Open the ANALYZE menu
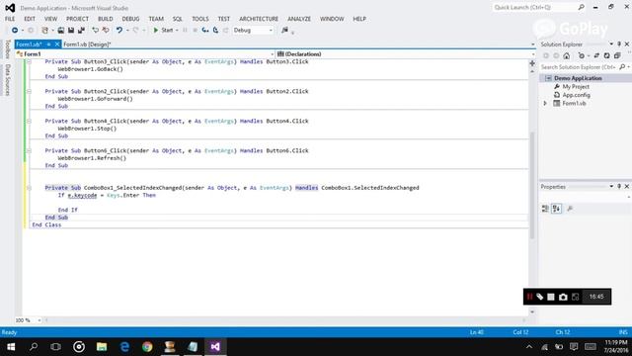Image resolution: width=632 pixels, height=356 pixels. tap(299, 19)
